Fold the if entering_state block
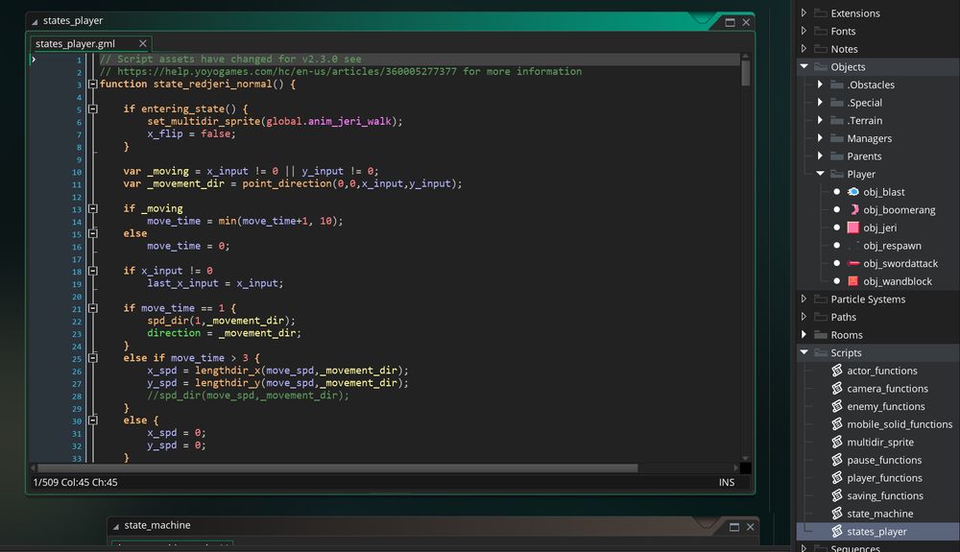This screenshot has height=552, width=960. coord(93,108)
